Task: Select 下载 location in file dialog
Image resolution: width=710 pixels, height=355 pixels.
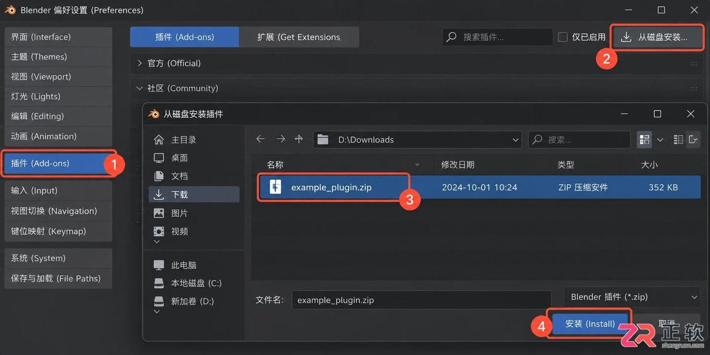Action: coord(194,195)
